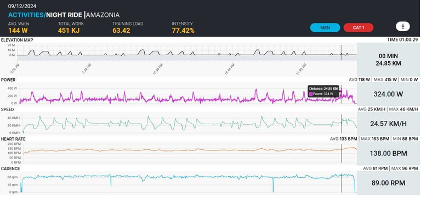Screen dimensions: 421x198
Task: Click the HEART RATE section heading
Action: point(13,139)
